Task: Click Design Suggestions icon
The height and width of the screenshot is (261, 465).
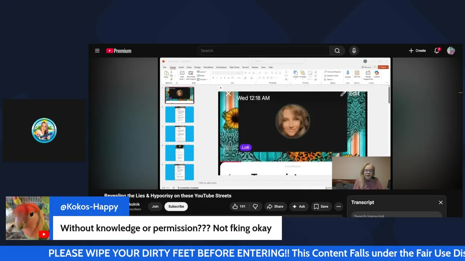Action: tap(368, 73)
